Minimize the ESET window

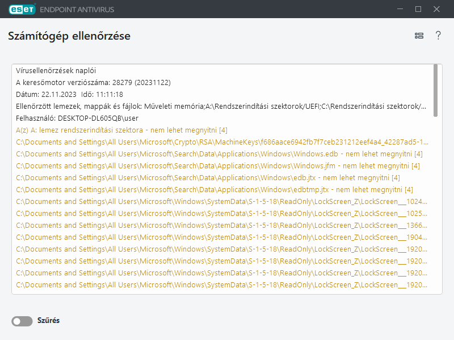(400, 9)
